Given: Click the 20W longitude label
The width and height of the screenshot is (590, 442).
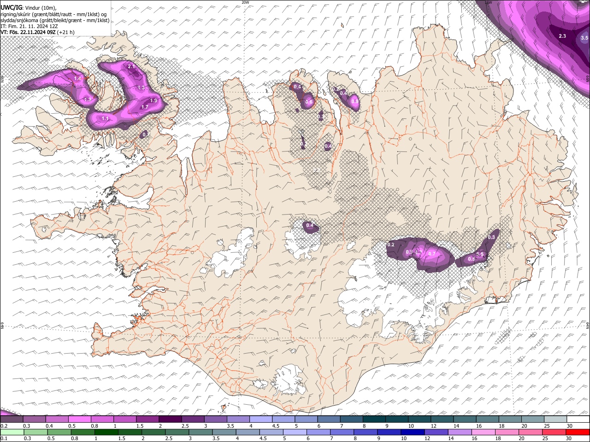Looking at the screenshot, I should pos(245,2).
